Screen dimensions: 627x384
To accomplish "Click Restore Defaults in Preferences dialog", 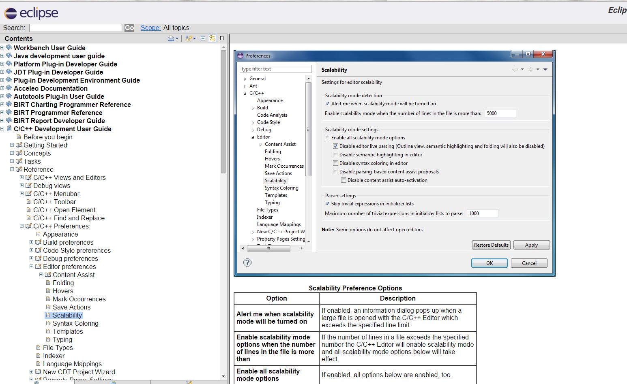I will point(491,245).
